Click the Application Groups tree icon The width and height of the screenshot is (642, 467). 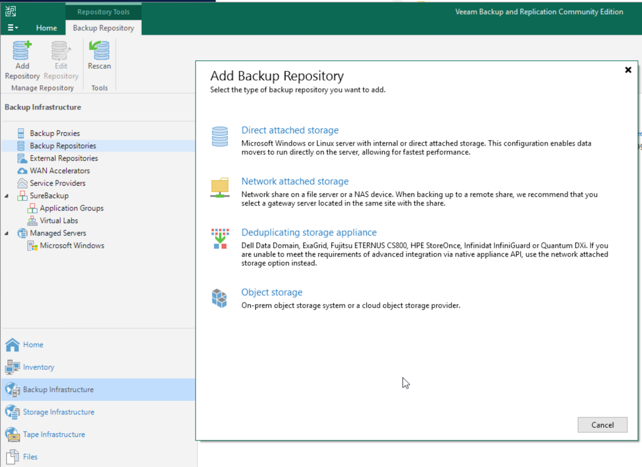point(32,208)
